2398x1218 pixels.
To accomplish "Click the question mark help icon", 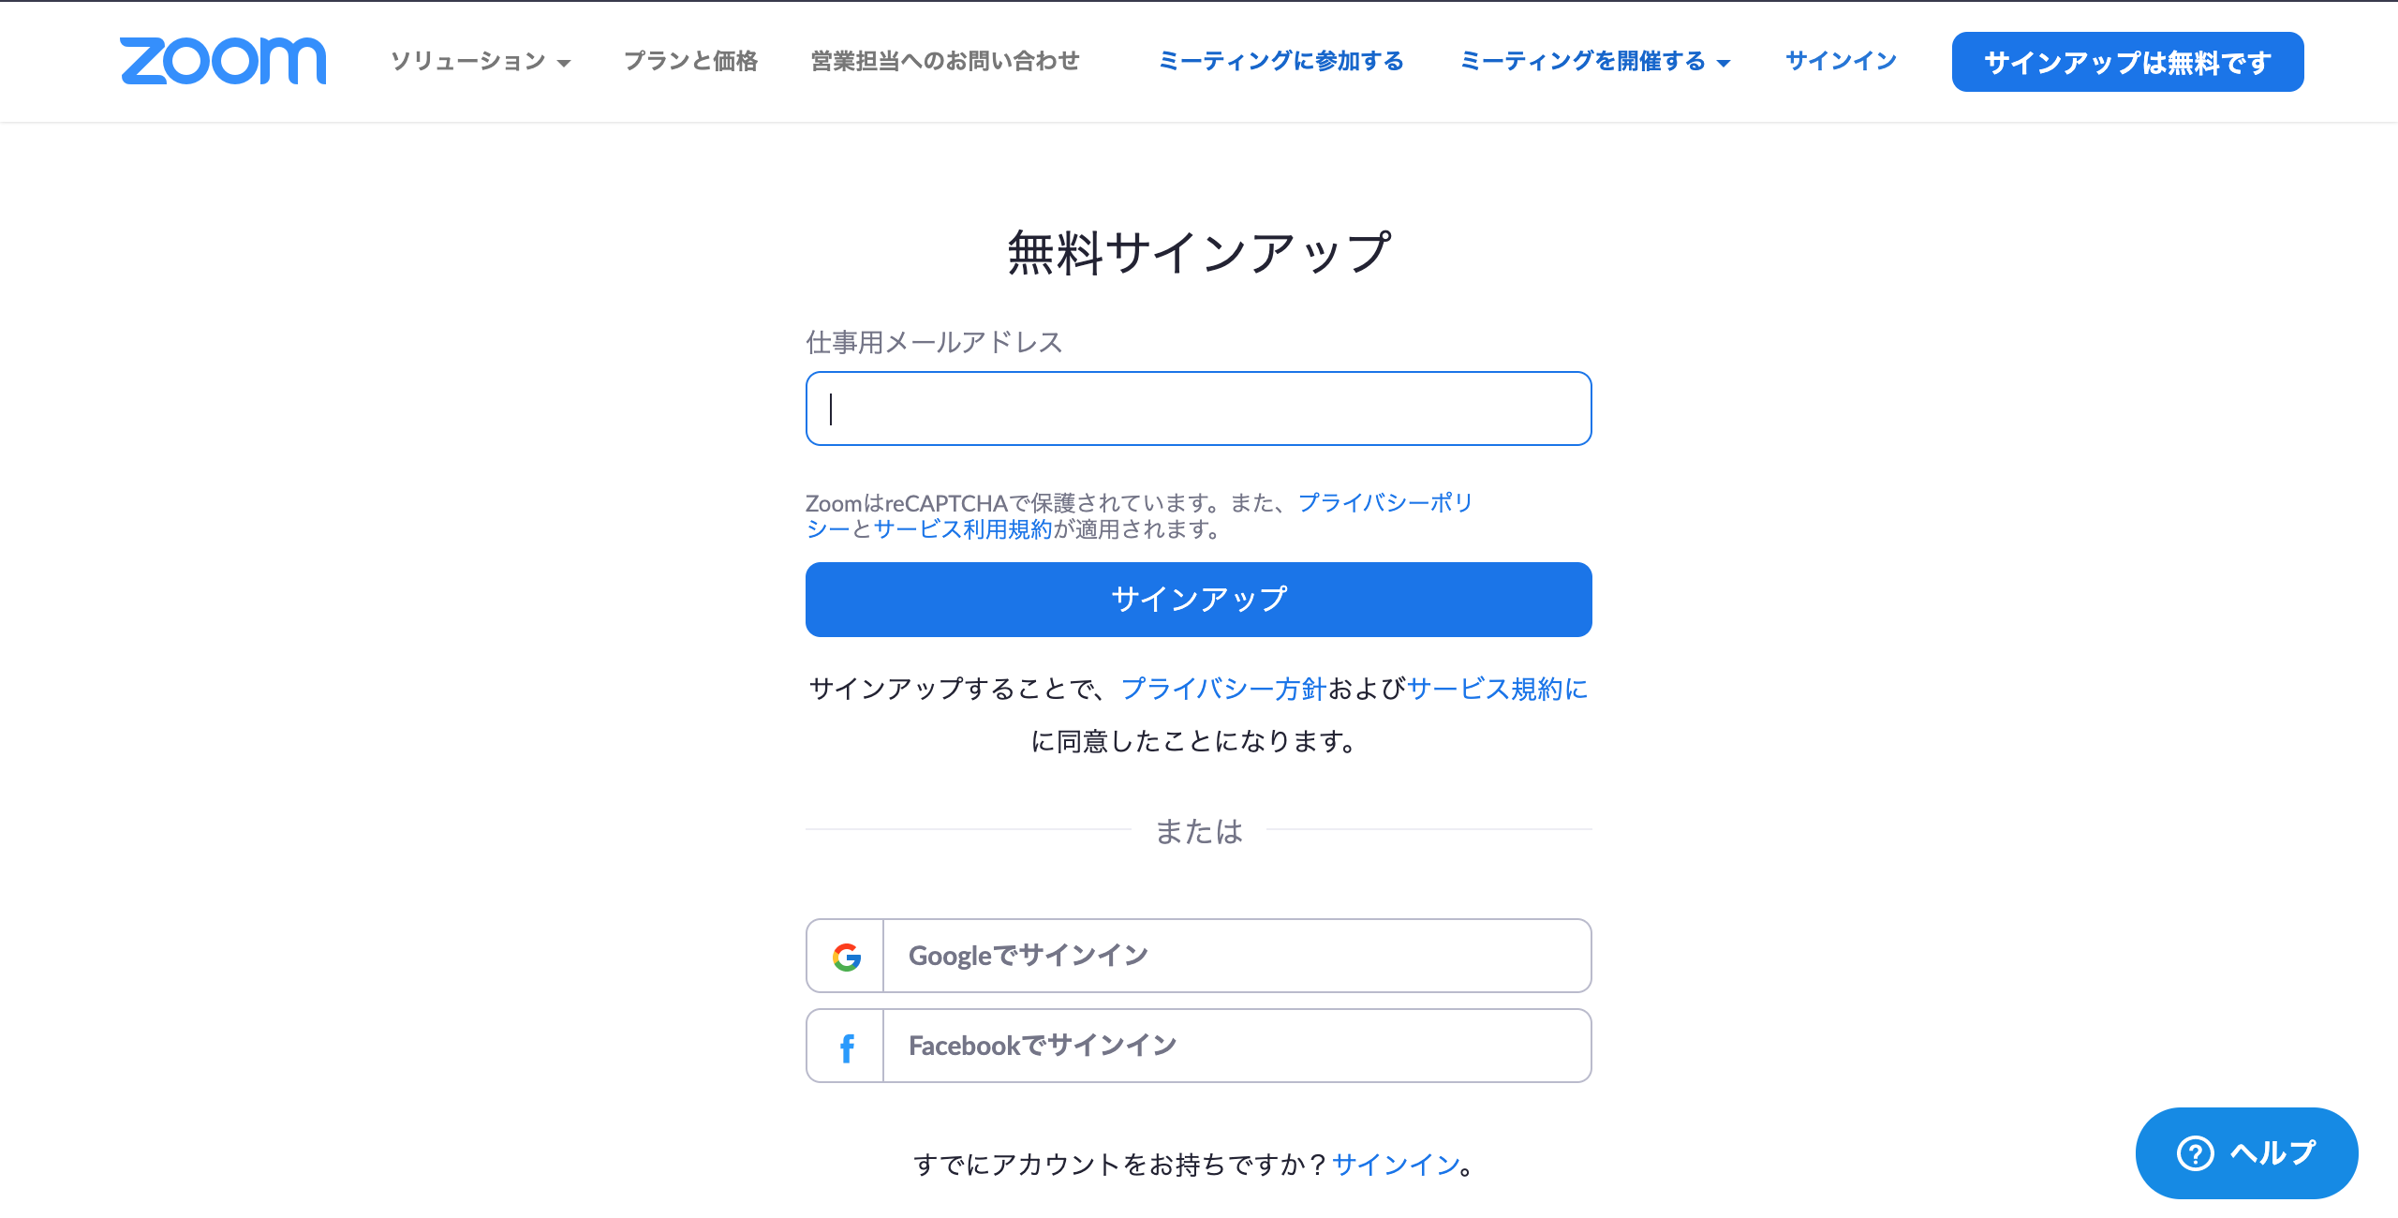I will tap(2196, 1153).
